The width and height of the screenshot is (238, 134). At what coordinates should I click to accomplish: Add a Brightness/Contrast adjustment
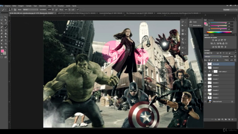point(213,40)
